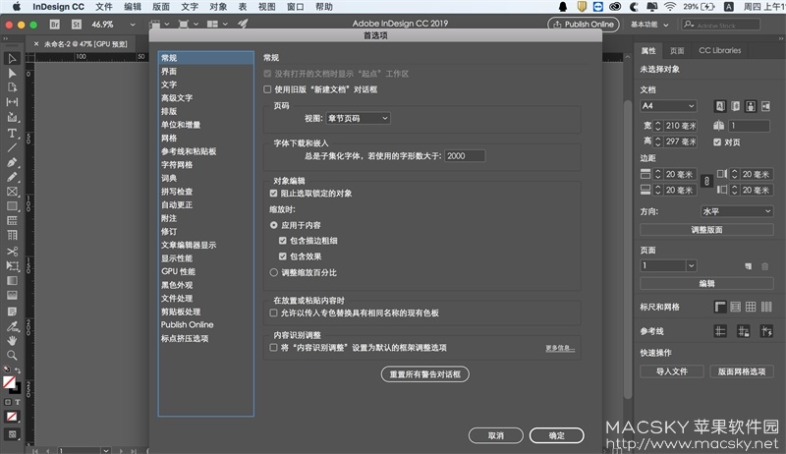Screen dimensions: 786x454
Task: Select the Page tool
Action: (12, 87)
